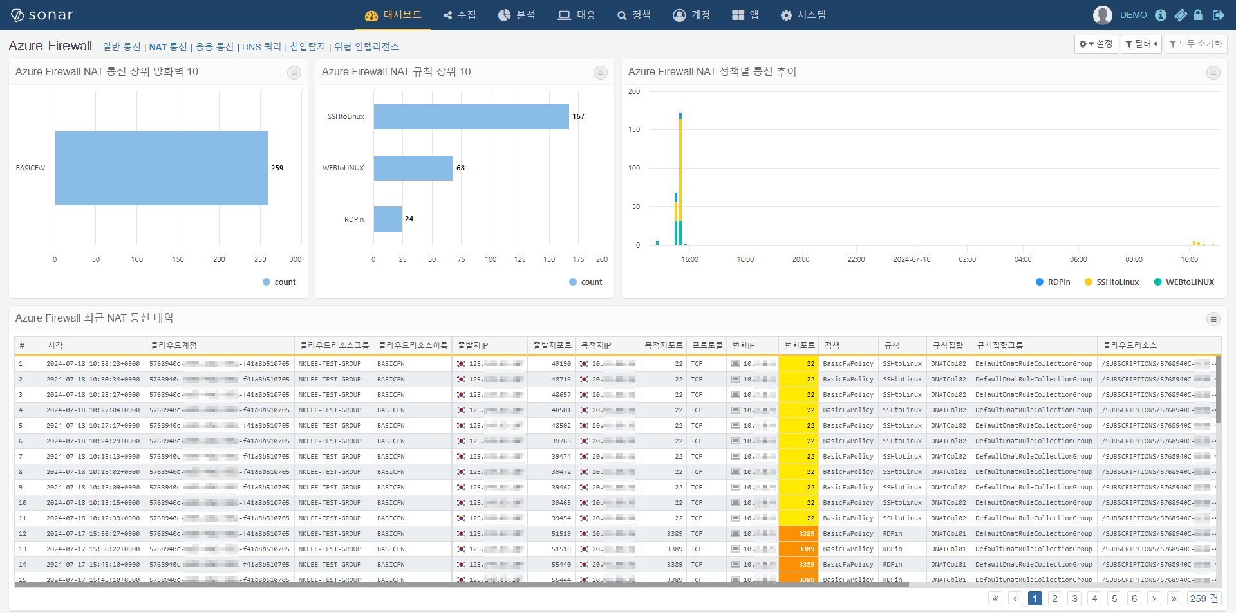Open the 대시보드 dashboard menu
This screenshot has width=1236, height=613.
pos(393,15)
